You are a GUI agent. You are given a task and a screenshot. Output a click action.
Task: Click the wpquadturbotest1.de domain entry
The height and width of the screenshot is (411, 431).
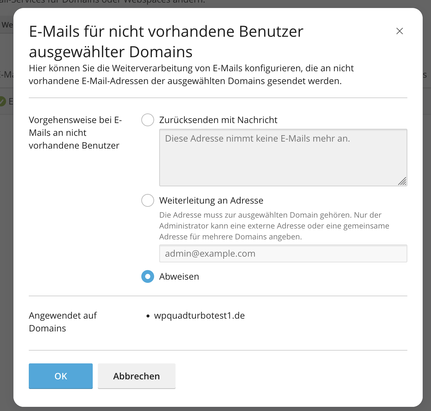199,315
